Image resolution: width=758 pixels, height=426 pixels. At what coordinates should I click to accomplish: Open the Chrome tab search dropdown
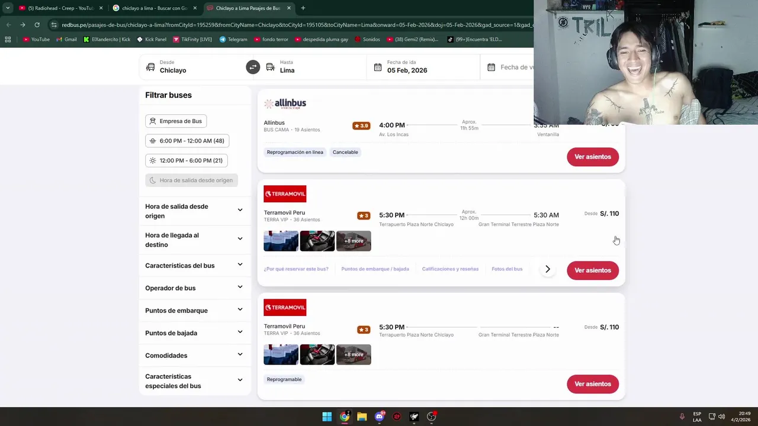pos(8,8)
